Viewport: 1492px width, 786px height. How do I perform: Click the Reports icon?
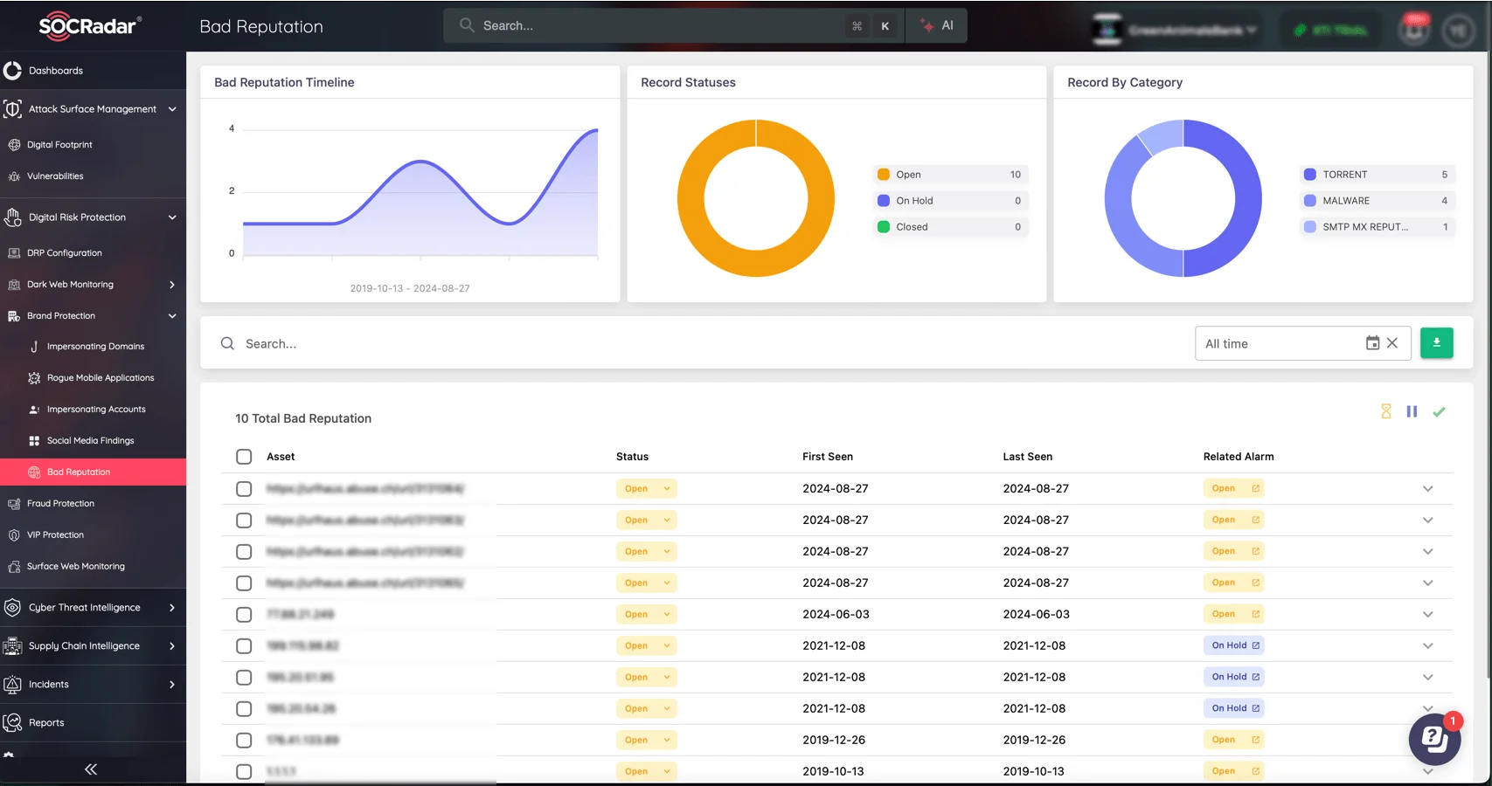tap(12, 722)
